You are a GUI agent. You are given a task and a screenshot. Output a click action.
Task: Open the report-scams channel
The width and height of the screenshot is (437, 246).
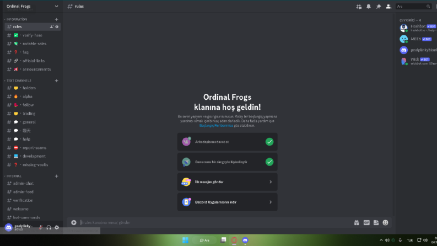point(33,148)
